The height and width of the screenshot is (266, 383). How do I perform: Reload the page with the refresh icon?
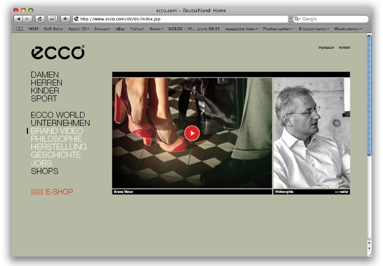pyautogui.click(x=40, y=18)
